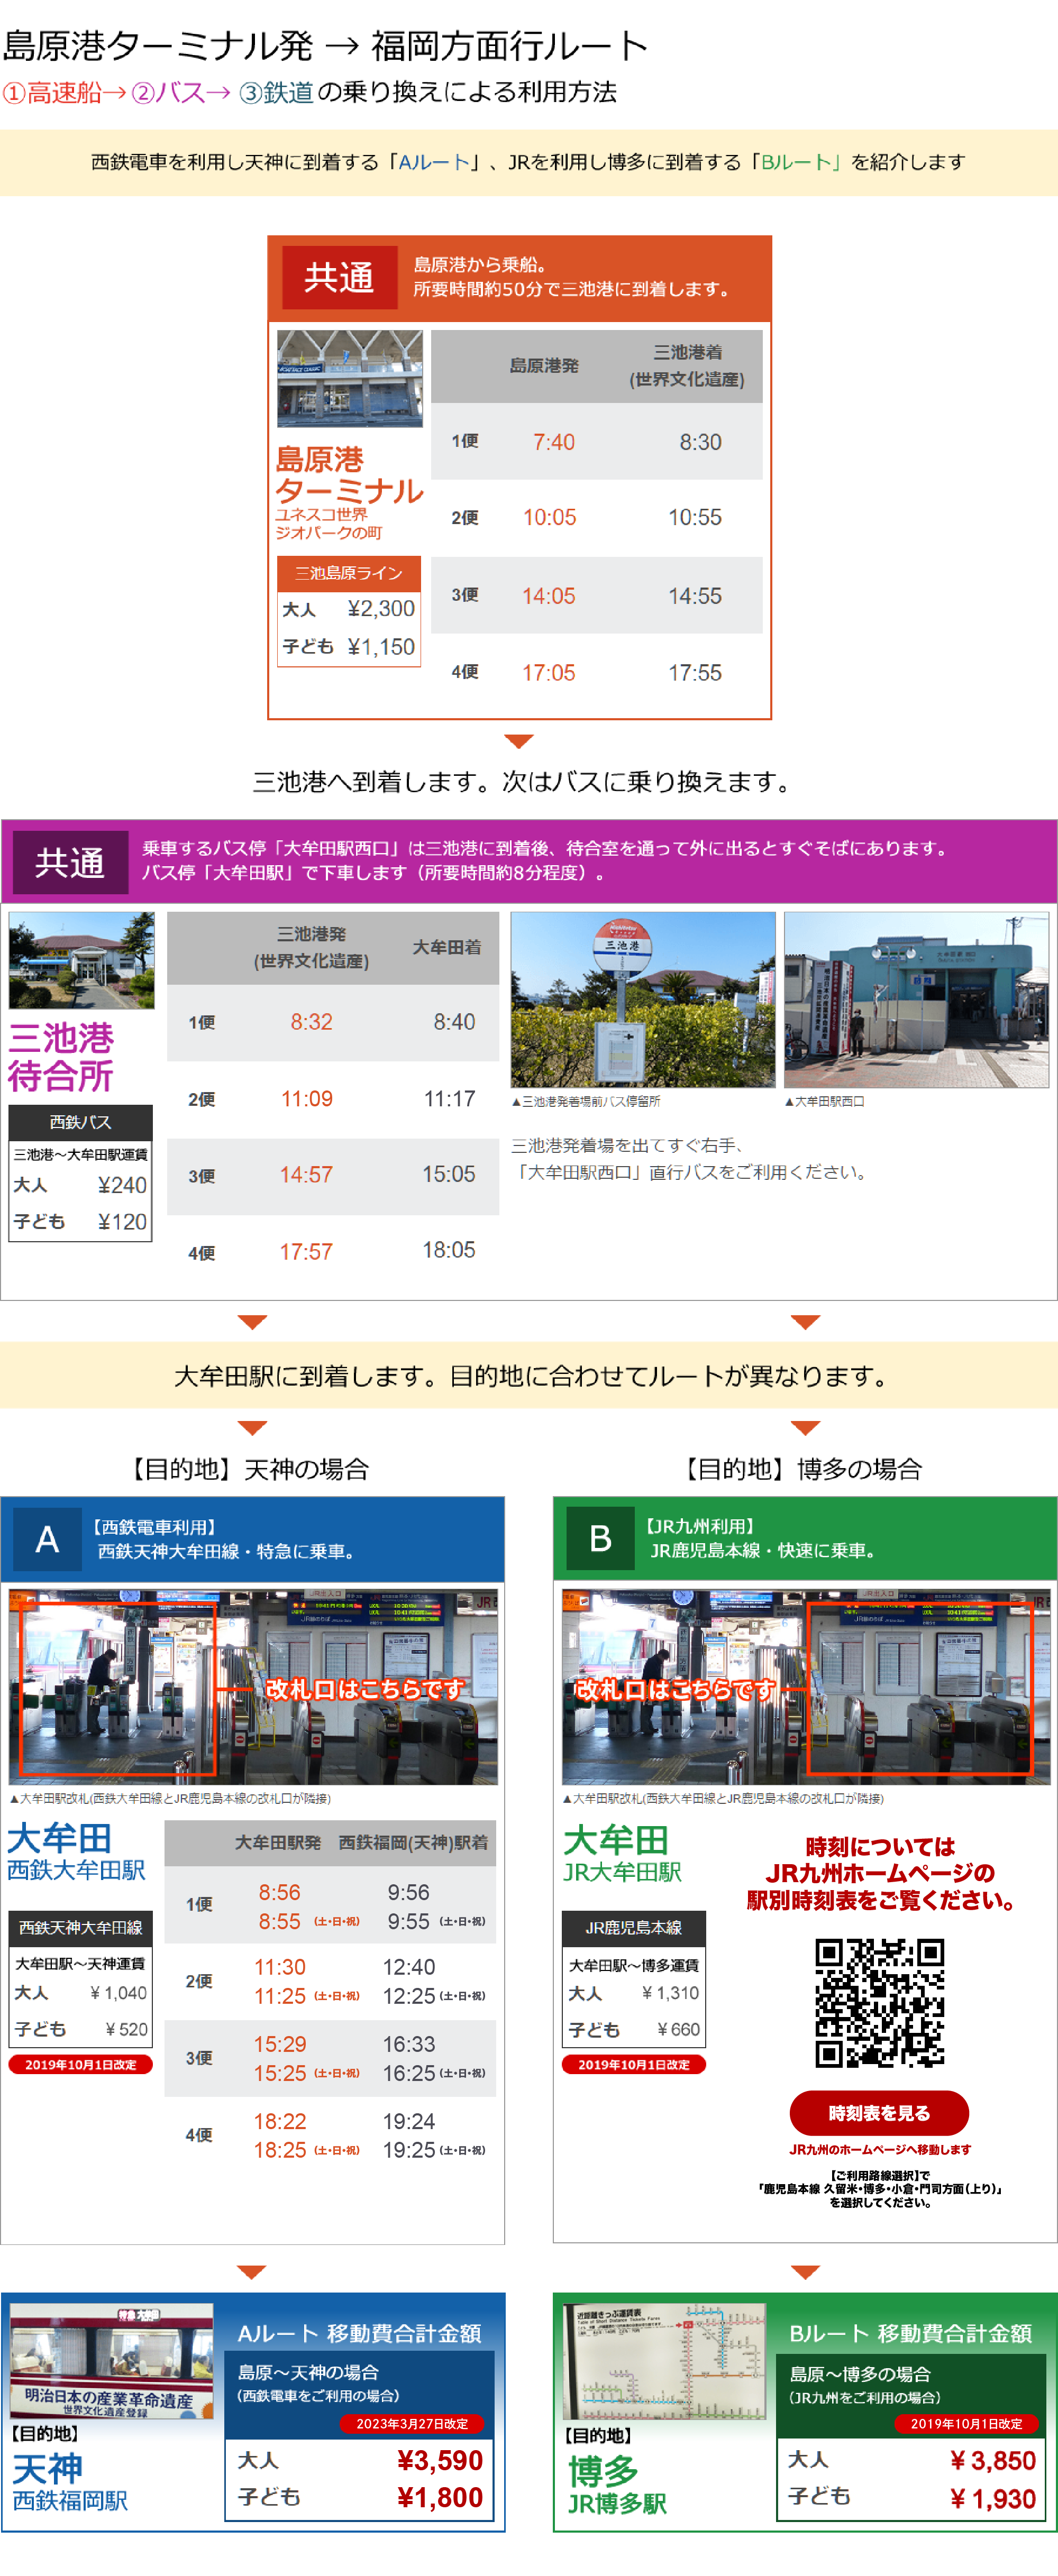The height and width of the screenshot is (2576, 1058).
Task: Open the 三池港待合所 building photo
Action: coord(81,960)
